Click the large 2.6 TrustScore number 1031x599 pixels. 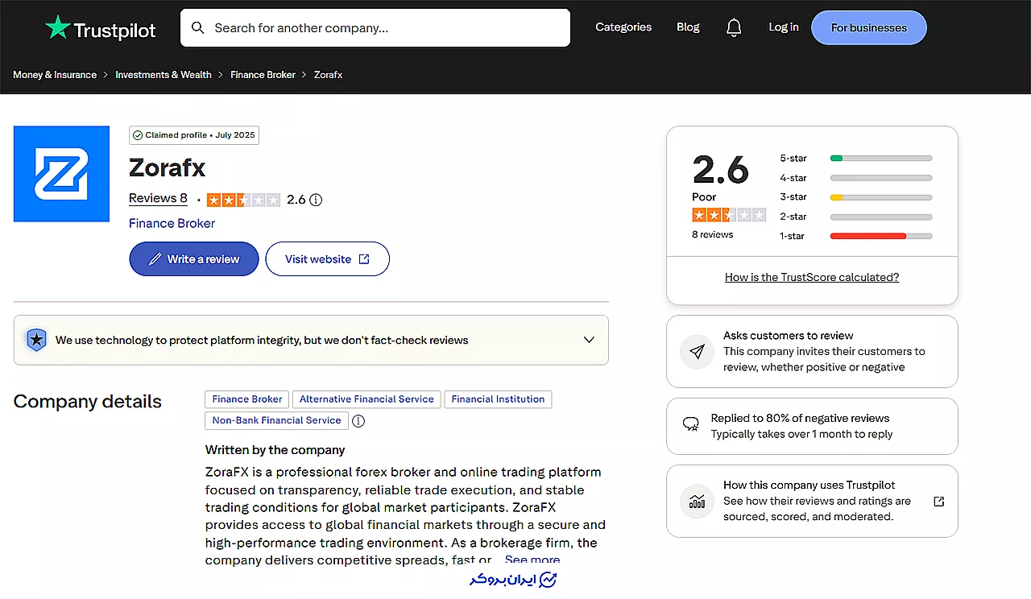pos(721,170)
